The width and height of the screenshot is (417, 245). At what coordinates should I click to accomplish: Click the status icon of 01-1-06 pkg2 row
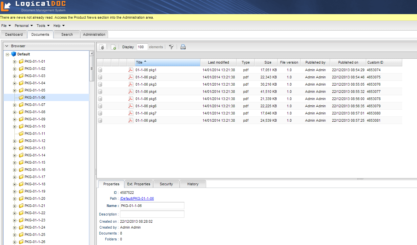[x=100, y=77]
